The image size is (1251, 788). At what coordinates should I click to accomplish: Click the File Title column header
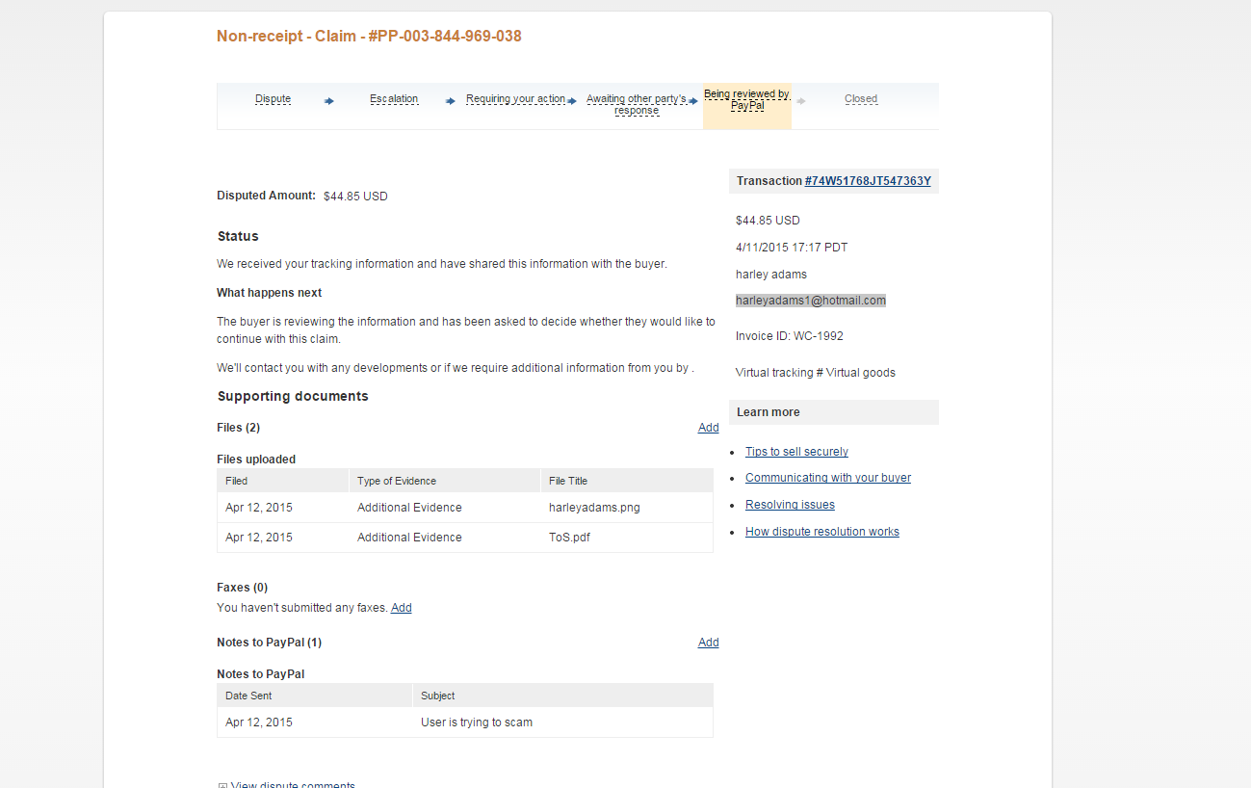627,481
